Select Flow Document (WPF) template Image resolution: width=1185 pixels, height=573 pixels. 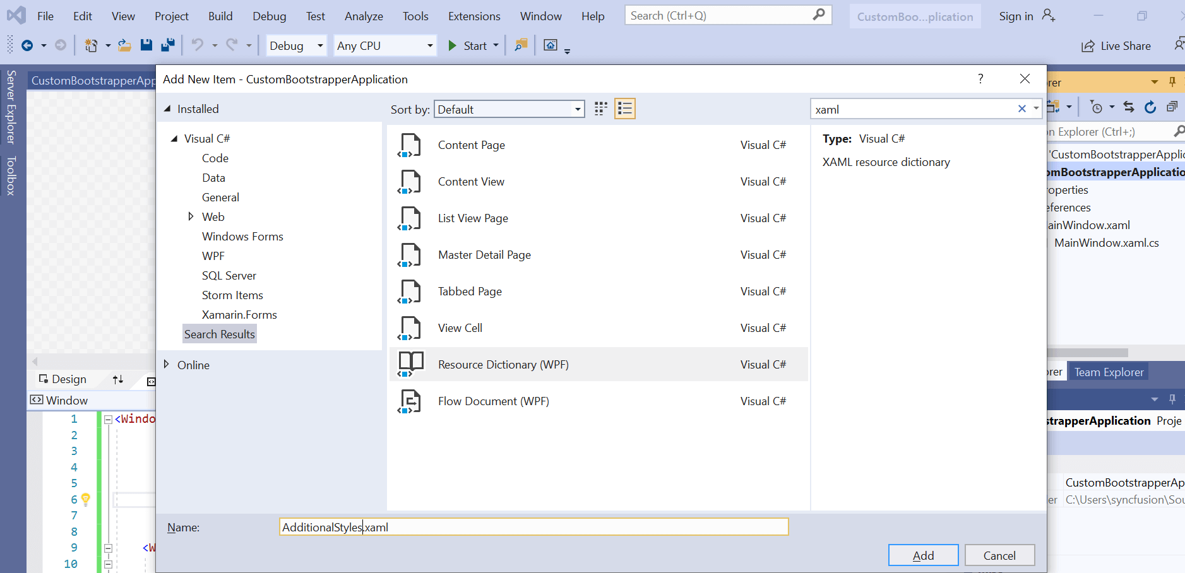click(x=493, y=401)
